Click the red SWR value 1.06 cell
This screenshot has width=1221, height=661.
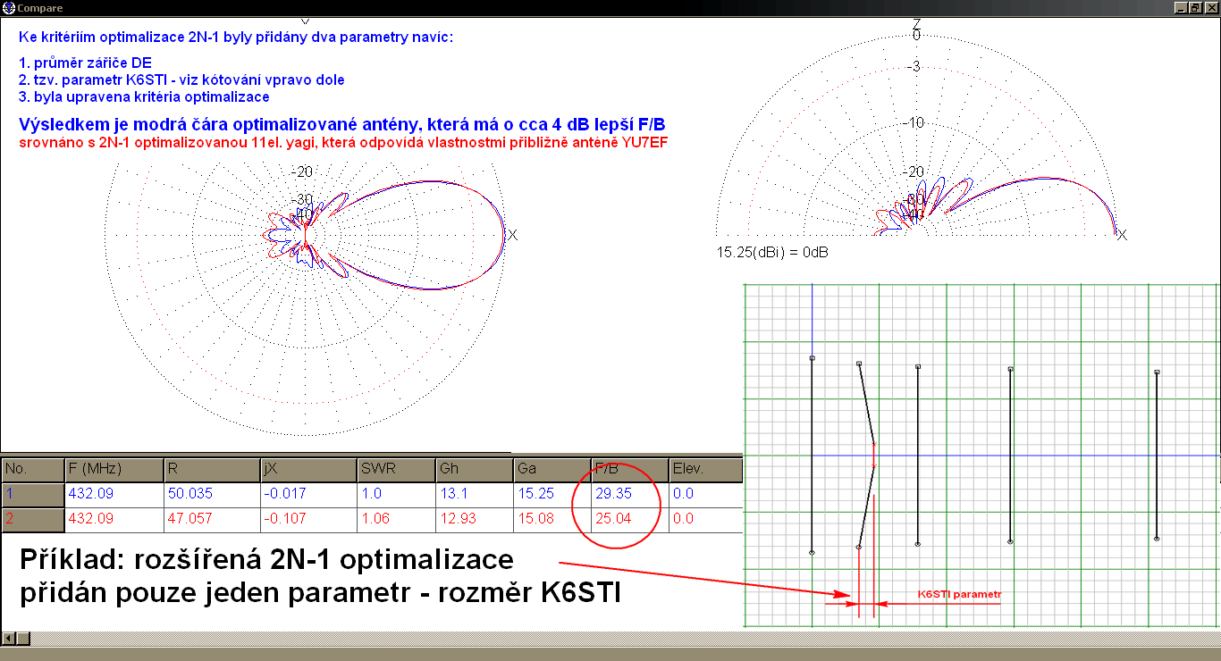394,519
